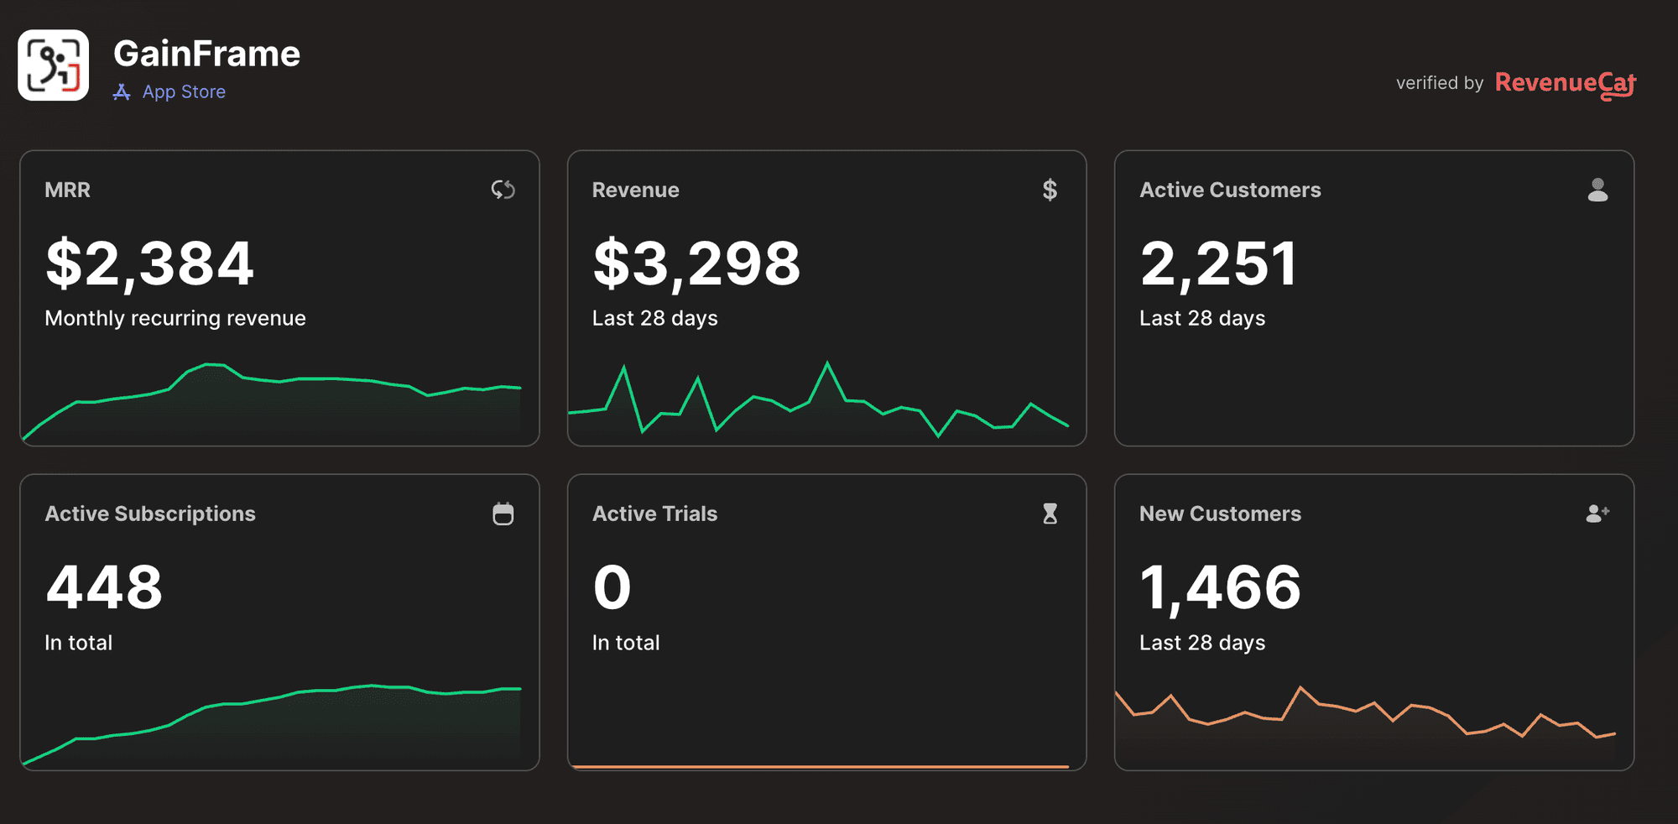Click the 448 subscriptions value
The width and height of the screenshot is (1678, 824).
pyautogui.click(x=104, y=587)
